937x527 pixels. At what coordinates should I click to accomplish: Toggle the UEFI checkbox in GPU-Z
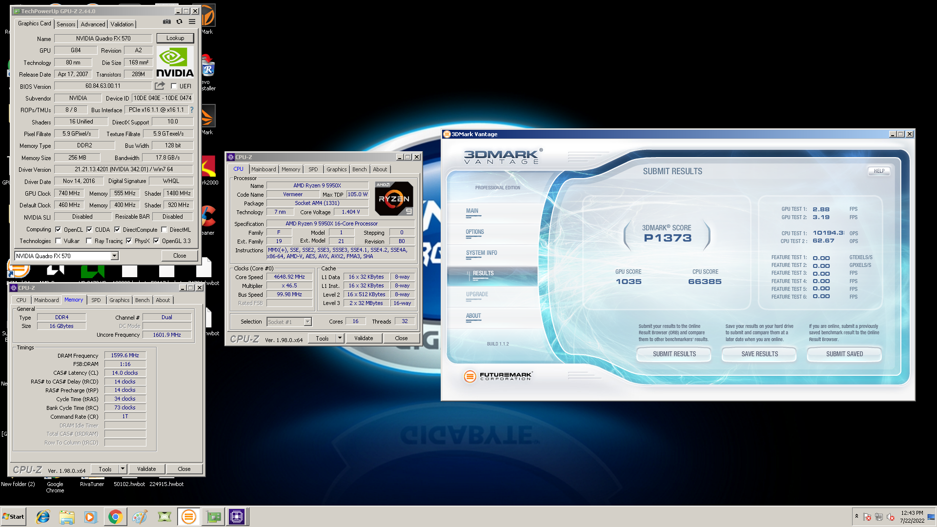[174, 86]
